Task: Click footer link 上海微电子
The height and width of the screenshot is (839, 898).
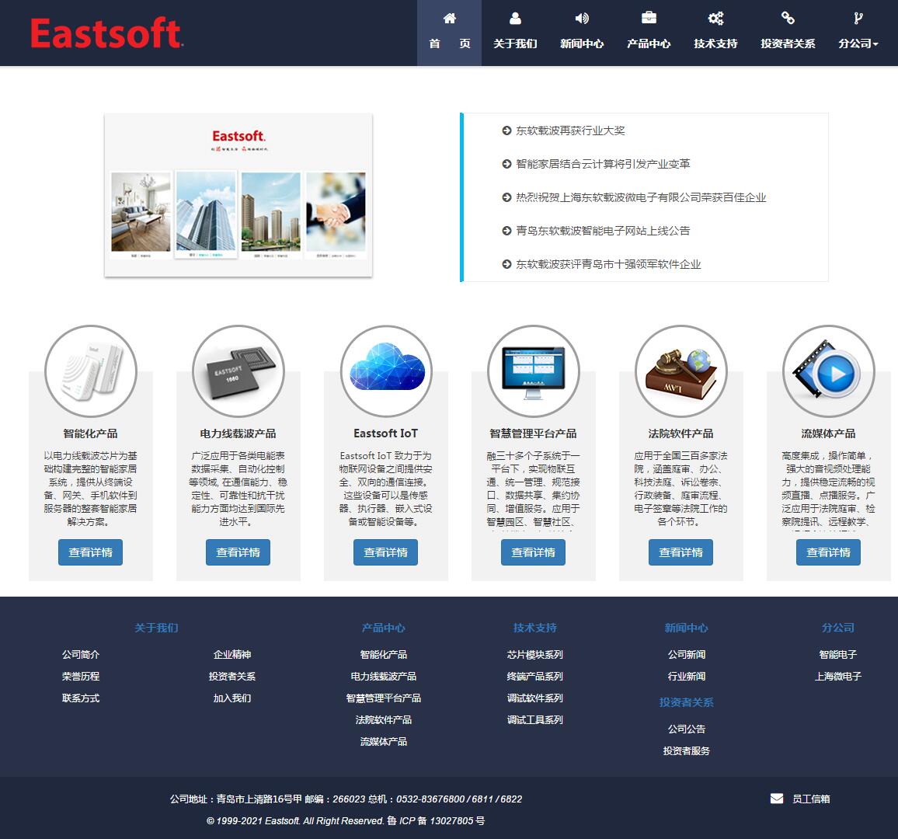Action: tap(838, 676)
